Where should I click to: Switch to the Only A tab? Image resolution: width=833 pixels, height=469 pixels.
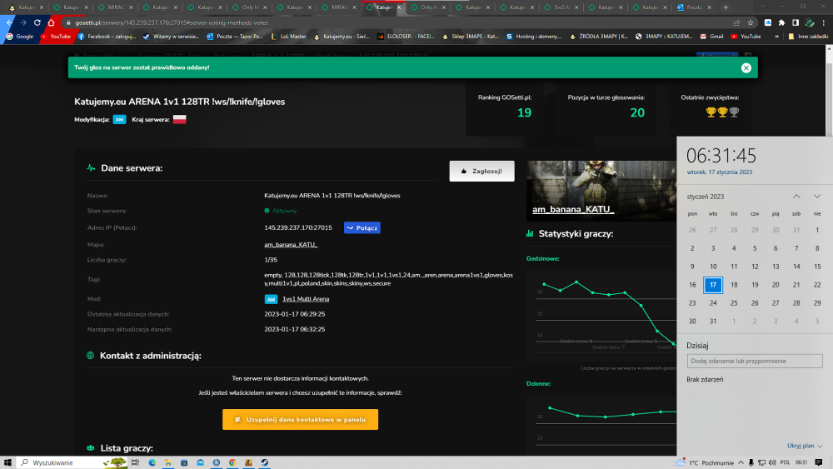(429, 7)
